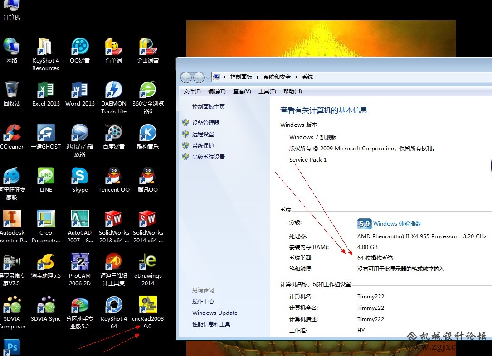Select 64 位操作系统 text value
Viewport: 492px width, 356px height.
pyautogui.click(x=375, y=258)
